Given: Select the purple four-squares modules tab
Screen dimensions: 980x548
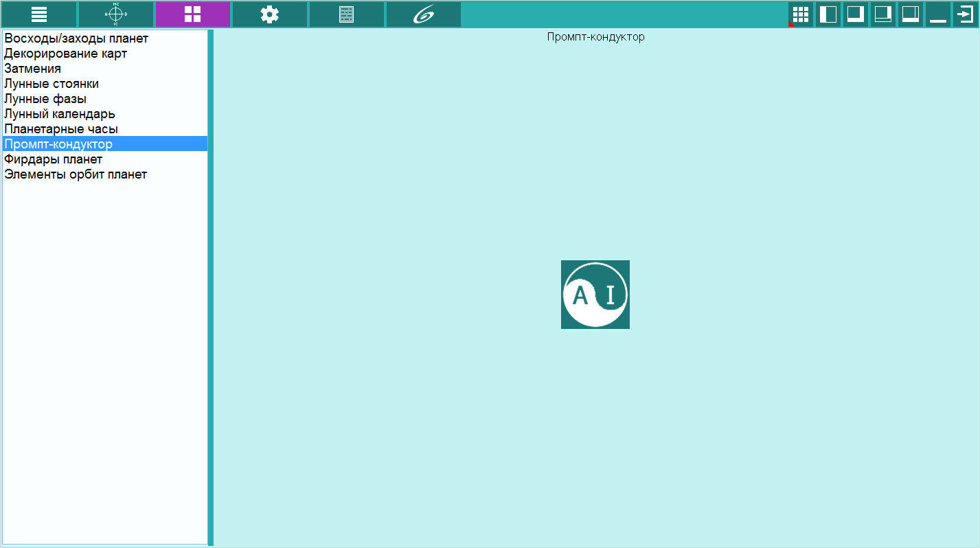Looking at the screenshot, I should 193,14.
